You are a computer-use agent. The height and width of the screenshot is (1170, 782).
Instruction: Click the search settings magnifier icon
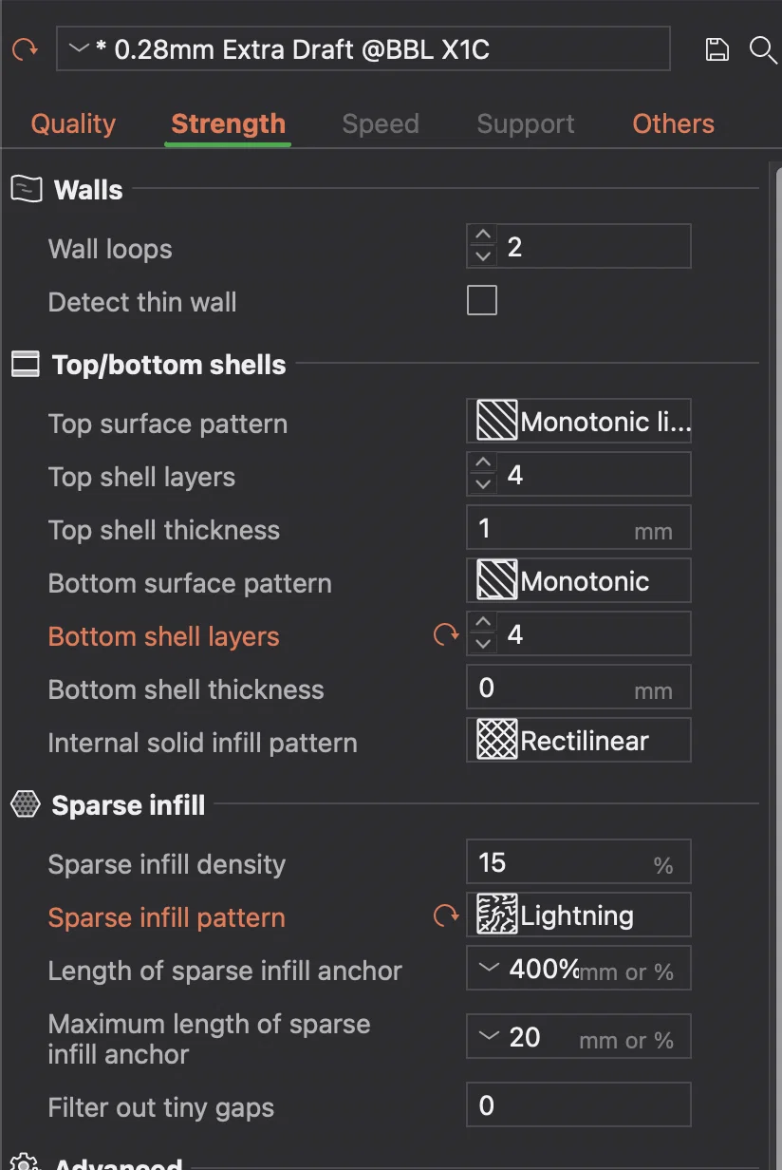tap(762, 49)
